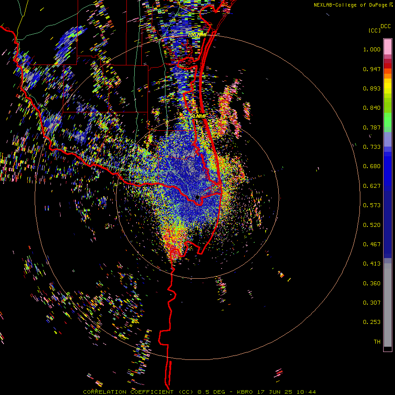395x395 pixels.
Task: Select the 0.680 scale value
Action: pos(372,166)
